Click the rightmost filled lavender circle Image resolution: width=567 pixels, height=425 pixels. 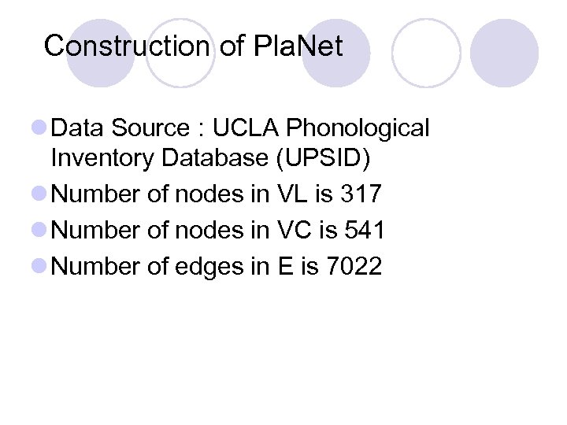(x=504, y=53)
